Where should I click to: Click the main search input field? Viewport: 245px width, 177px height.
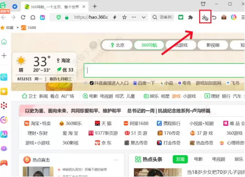[x=164, y=70]
